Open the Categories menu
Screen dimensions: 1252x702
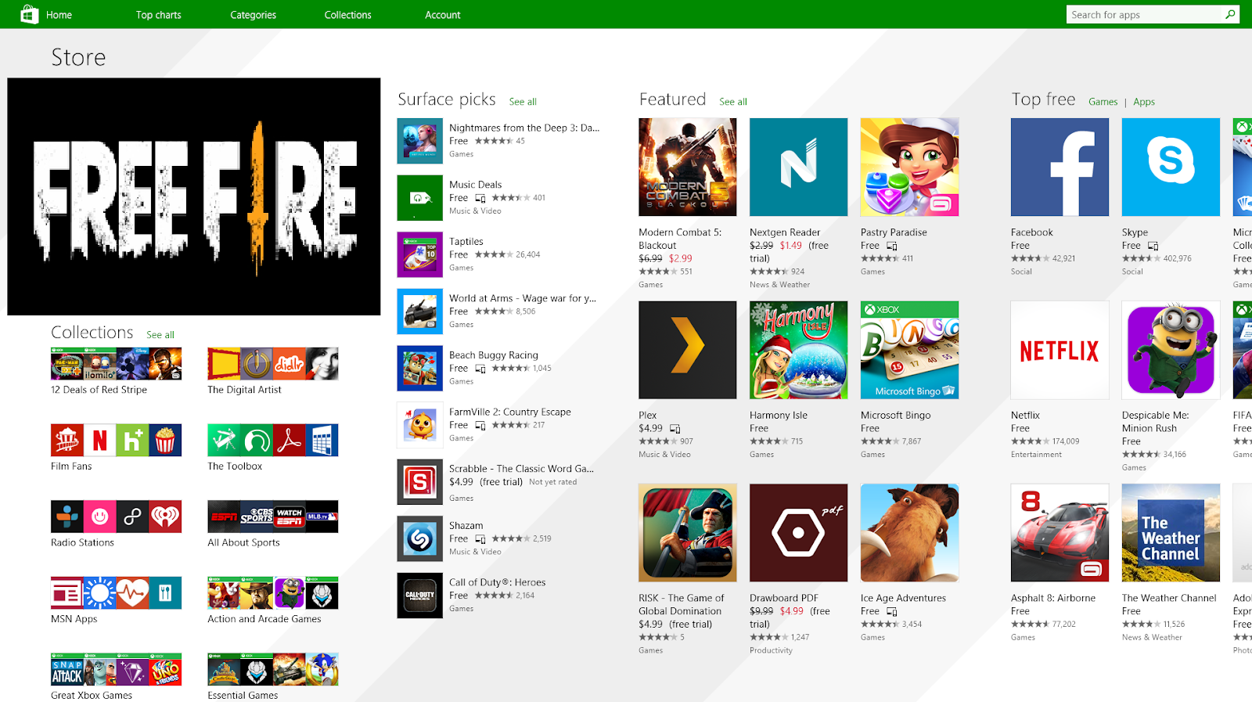point(253,15)
